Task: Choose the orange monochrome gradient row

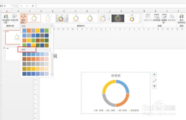Action: (35, 59)
